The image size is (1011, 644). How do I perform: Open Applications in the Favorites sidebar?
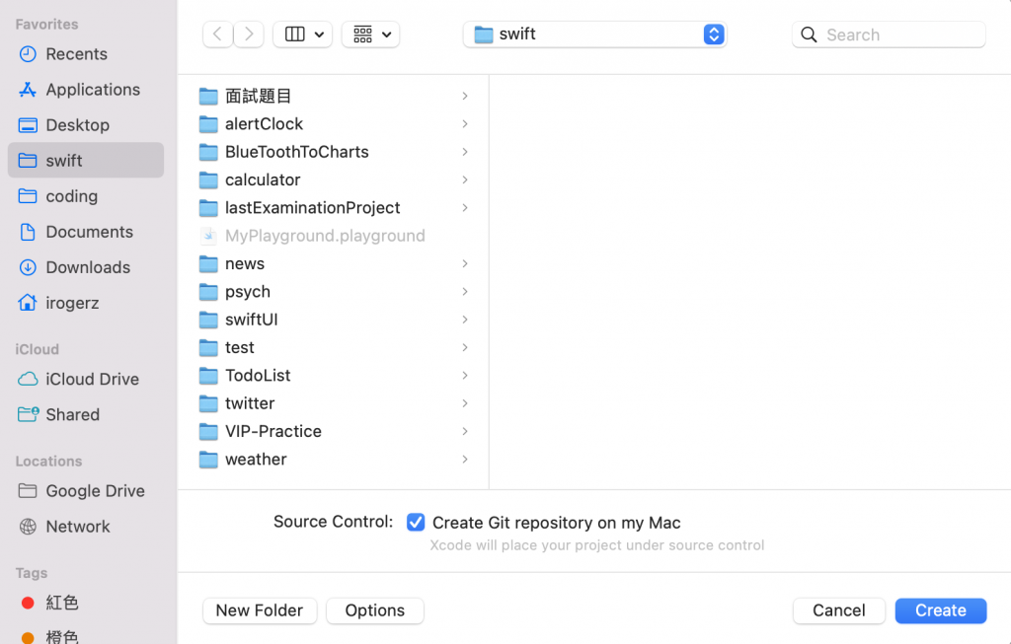pos(93,90)
